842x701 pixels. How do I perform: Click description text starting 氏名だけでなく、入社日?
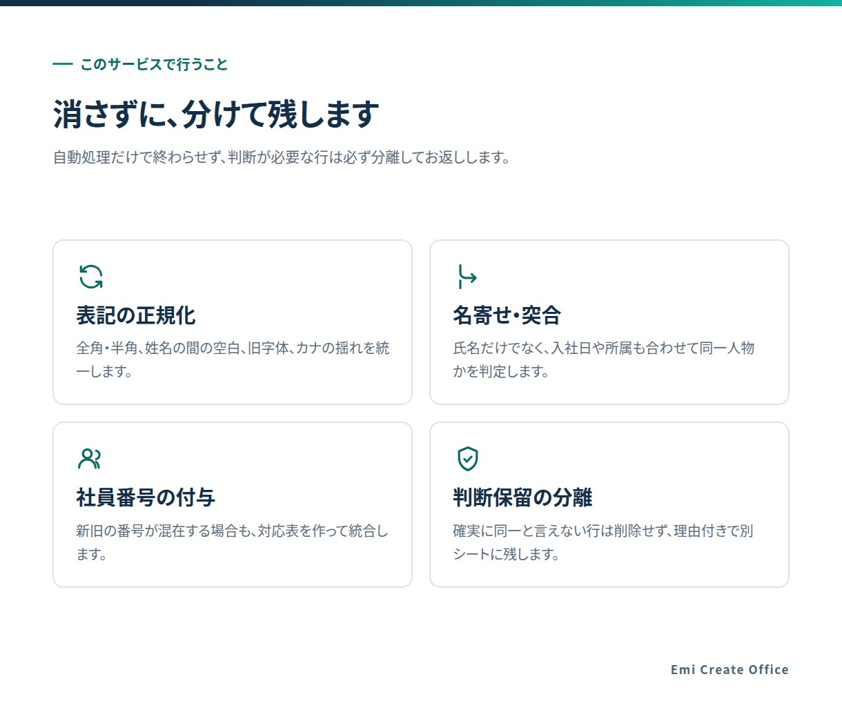click(604, 359)
